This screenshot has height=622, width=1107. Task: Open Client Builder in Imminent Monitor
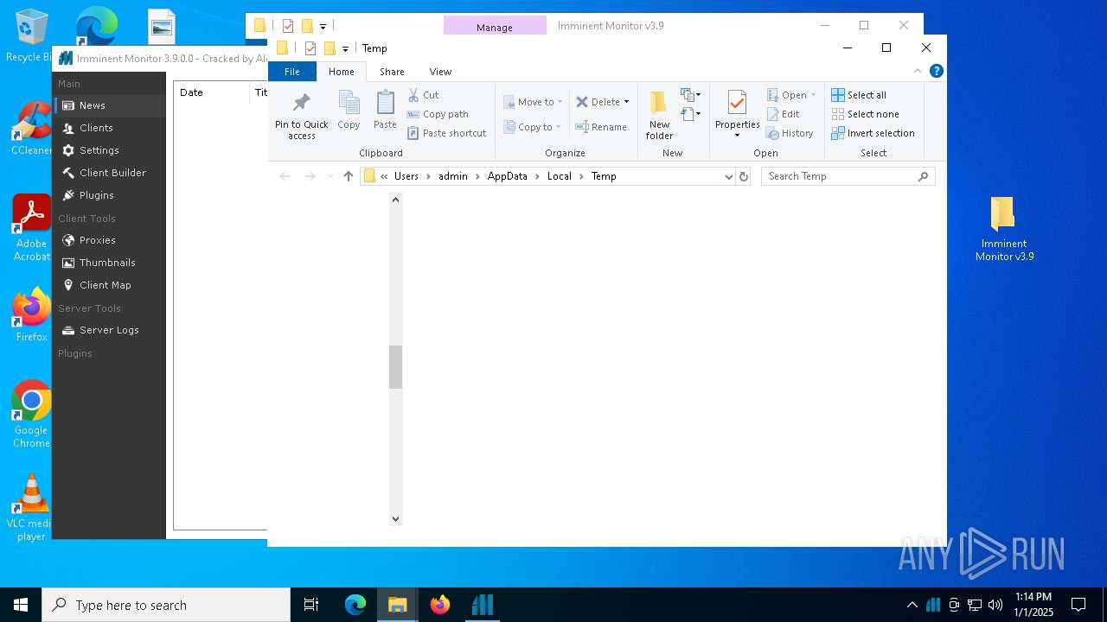109,173
